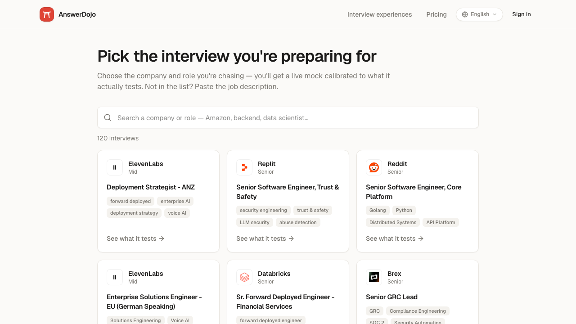Click the Databricks company logo

pos(244,277)
